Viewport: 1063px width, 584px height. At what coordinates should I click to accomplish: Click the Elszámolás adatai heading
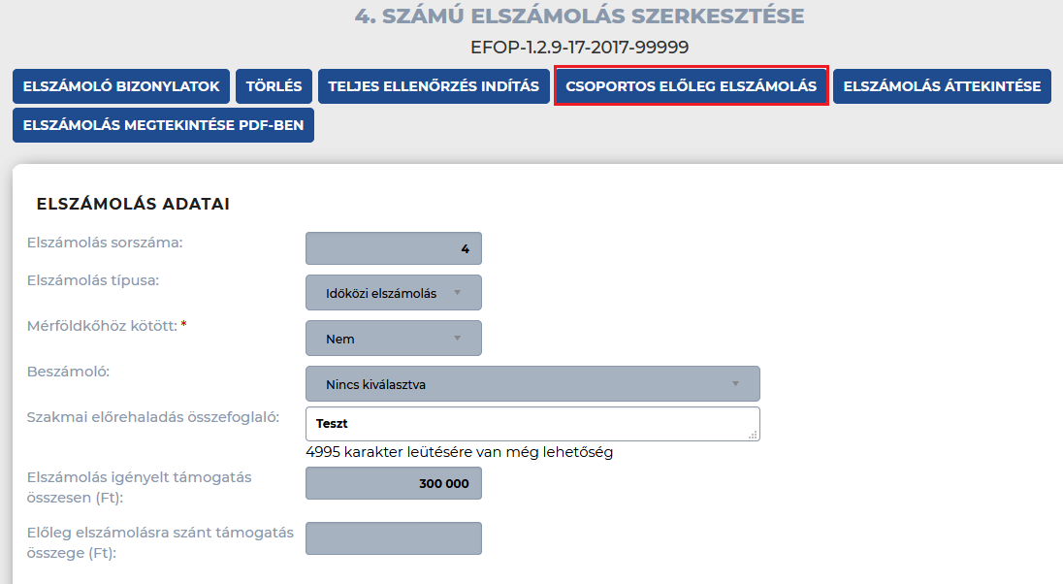(133, 204)
